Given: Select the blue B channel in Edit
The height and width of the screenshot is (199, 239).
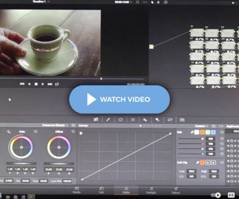Looking at the screenshot, I should pyautogui.click(x=213, y=132).
